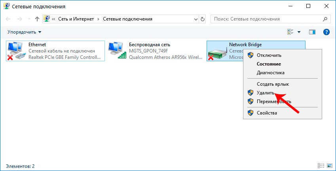This screenshot has height=171, width=336.
Task: Click the change view icon
Action: [290, 32]
